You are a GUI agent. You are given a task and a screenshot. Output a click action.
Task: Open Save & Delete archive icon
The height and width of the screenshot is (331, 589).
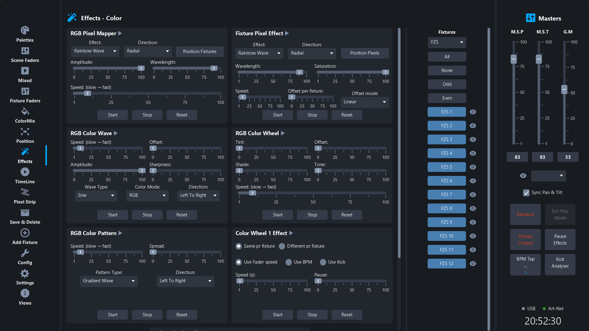tap(25, 212)
